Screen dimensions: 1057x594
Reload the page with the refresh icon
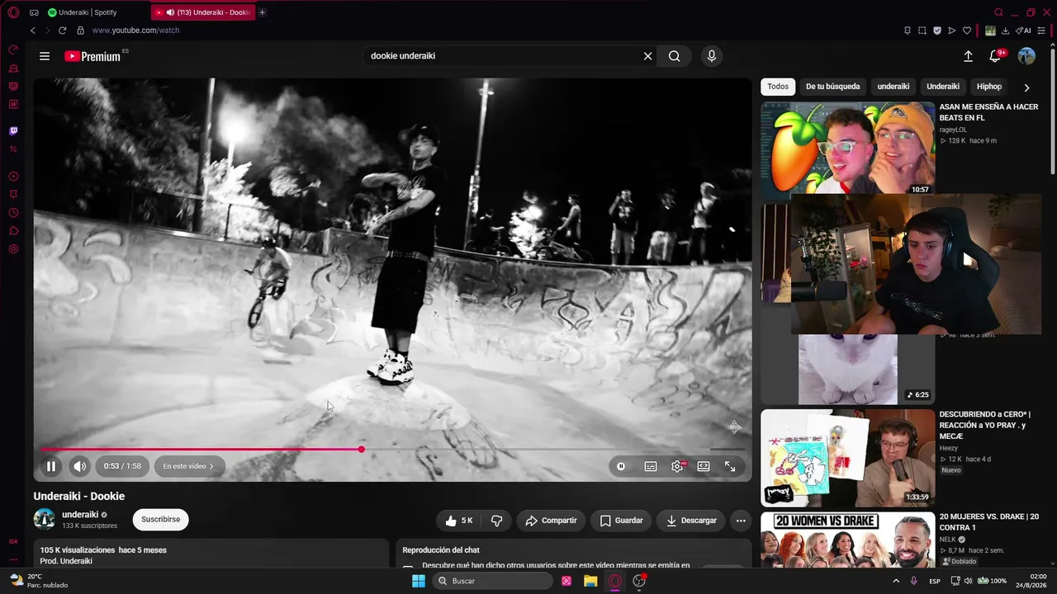tap(62, 31)
